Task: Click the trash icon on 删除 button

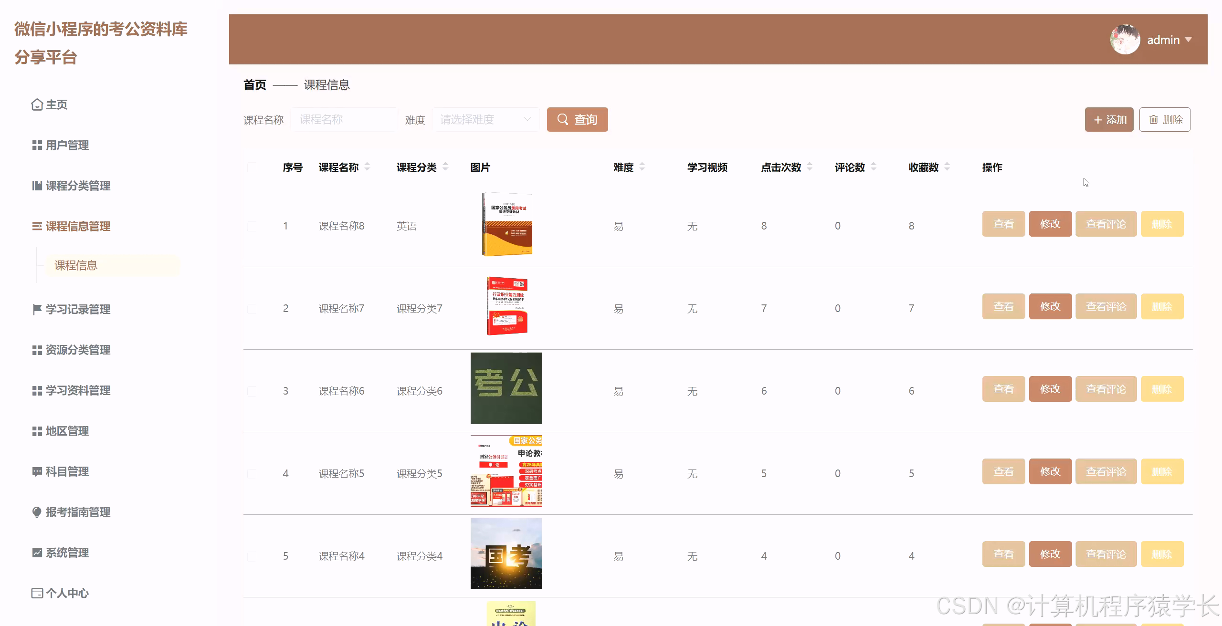Action: pyautogui.click(x=1153, y=119)
